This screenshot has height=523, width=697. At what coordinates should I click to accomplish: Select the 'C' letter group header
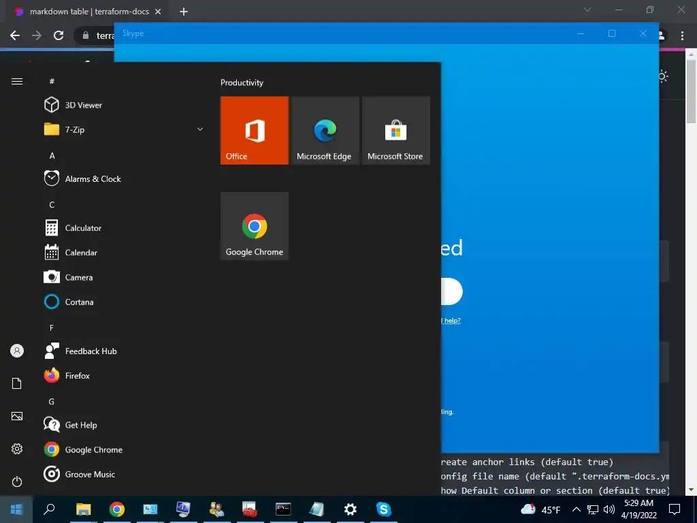pyautogui.click(x=52, y=204)
